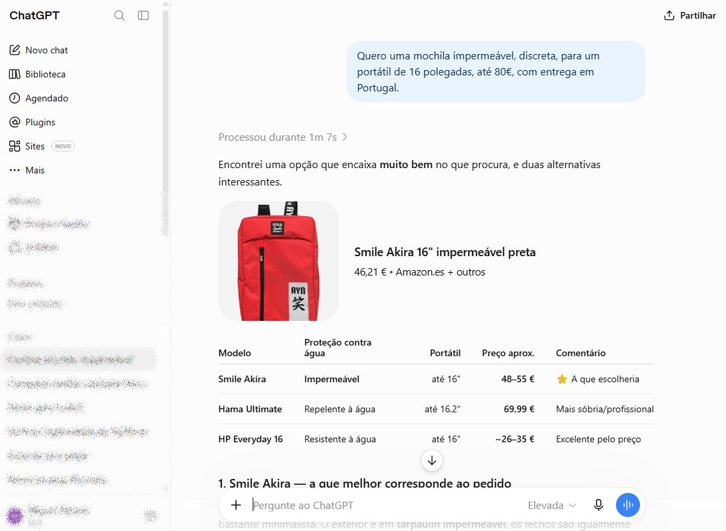Image resolution: width=726 pixels, height=531 pixels.
Task: Click the '1. Smile Akira' section heading
Action: [x=365, y=483]
